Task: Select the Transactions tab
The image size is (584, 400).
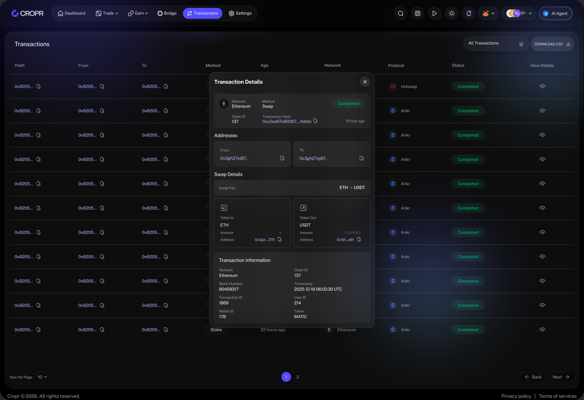Action: click(203, 13)
